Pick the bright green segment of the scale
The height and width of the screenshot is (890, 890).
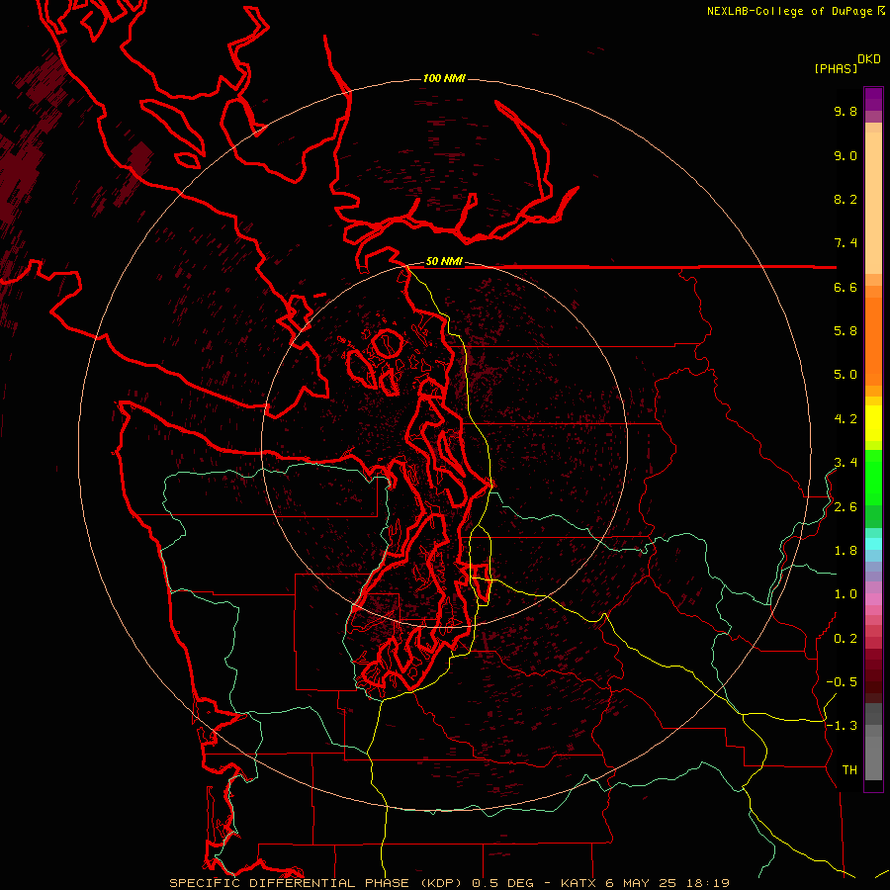coord(873,478)
